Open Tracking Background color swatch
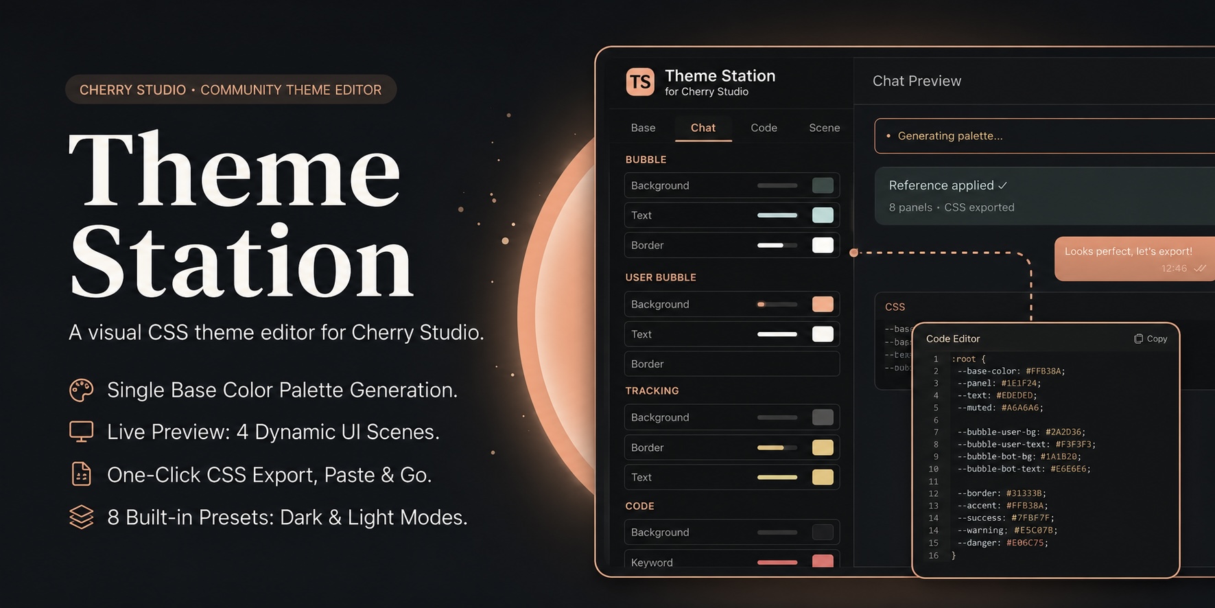Viewport: 1215px width, 608px height. tap(823, 417)
